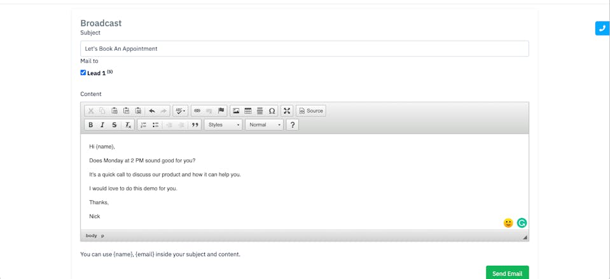610x279 pixels.
Task: Open the Normal paragraph format dropdown
Action: pyautogui.click(x=264, y=125)
